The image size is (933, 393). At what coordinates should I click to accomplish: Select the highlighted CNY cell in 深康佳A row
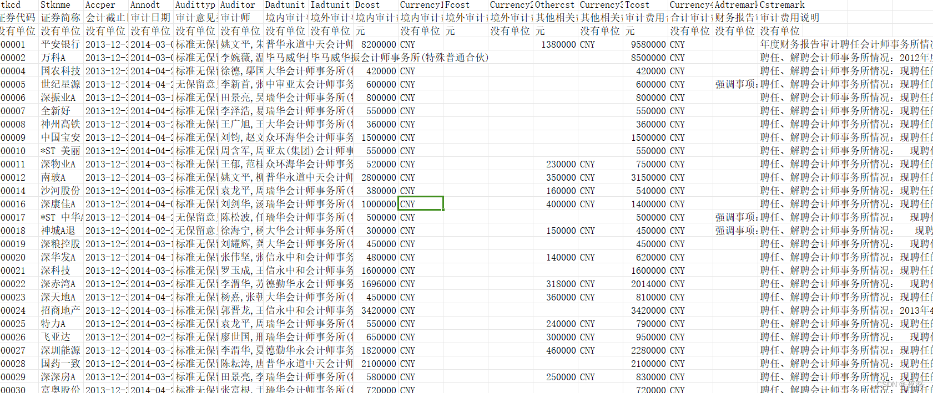pos(421,204)
